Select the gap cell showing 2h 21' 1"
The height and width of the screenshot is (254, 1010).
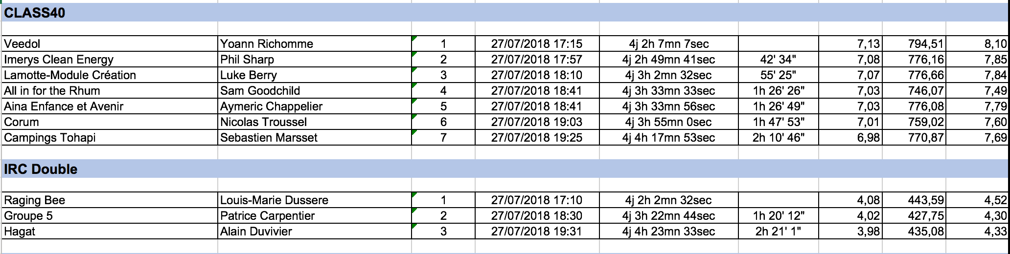[x=778, y=232]
